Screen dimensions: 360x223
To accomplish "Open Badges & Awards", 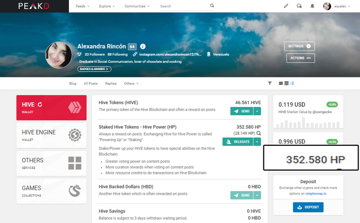I will [94, 69].
